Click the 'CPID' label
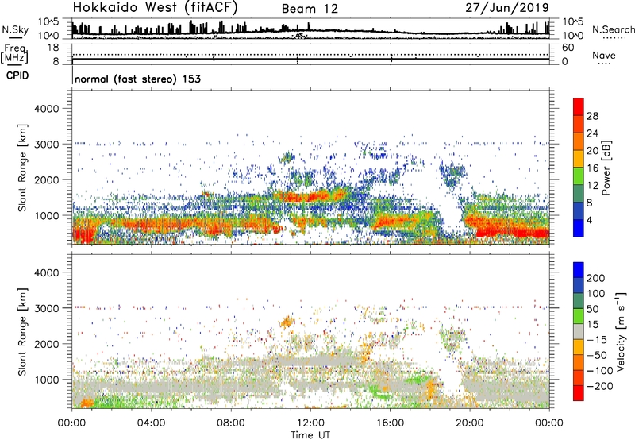 pyautogui.click(x=17, y=75)
